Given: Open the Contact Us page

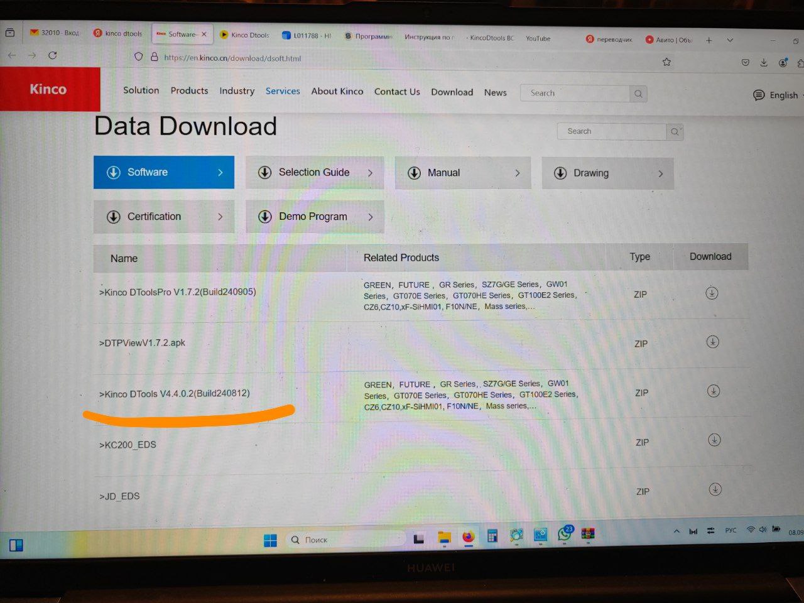Looking at the screenshot, I should 397,92.
